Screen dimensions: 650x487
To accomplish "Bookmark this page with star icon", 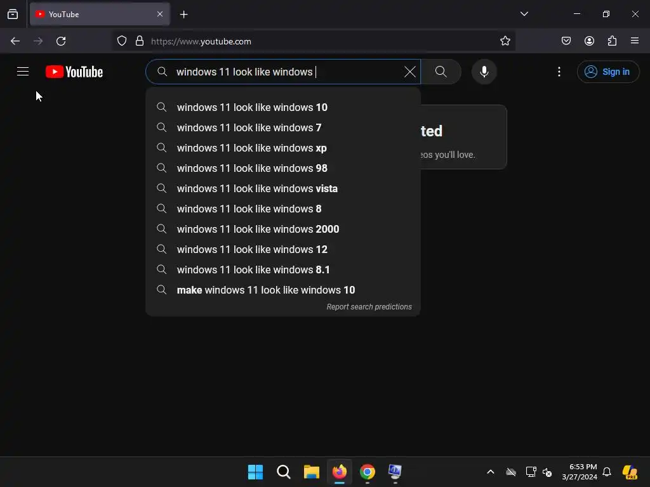I will pos(505,41).
